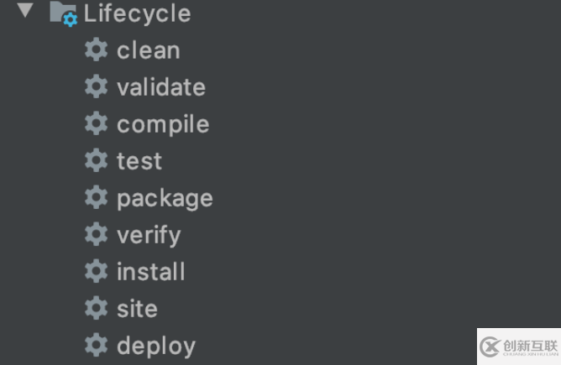Select the install lifecycle phase

(151, 272)
